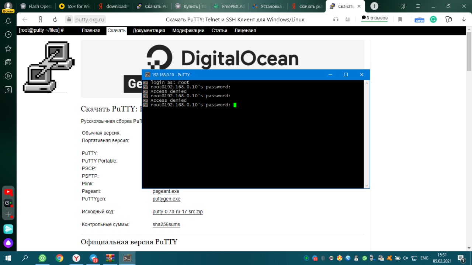Open the 8 отзывов reviews badge
This screenshot has width=472, height=265.
374,18
